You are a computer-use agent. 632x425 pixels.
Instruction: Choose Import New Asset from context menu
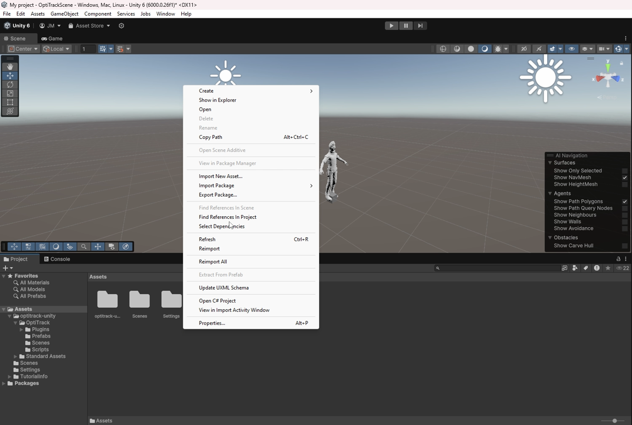[222, 176]
